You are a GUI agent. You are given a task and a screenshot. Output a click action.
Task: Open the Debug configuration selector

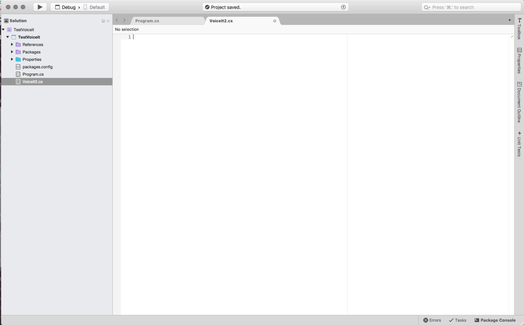pyautogui.click(x=66, y=7)
